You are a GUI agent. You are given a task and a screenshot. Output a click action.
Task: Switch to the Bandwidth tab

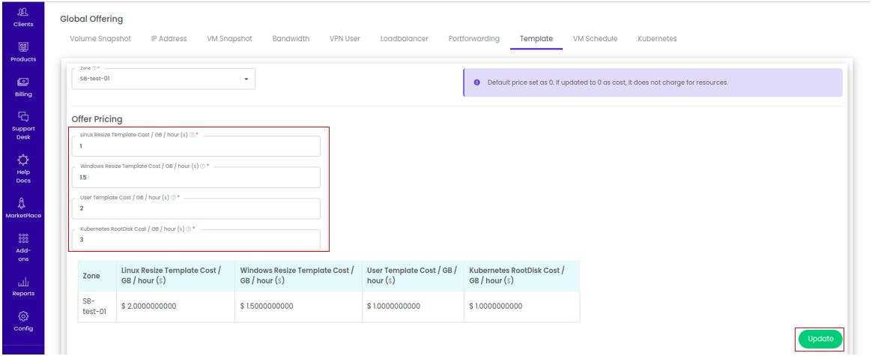click(x=291, y=39)
